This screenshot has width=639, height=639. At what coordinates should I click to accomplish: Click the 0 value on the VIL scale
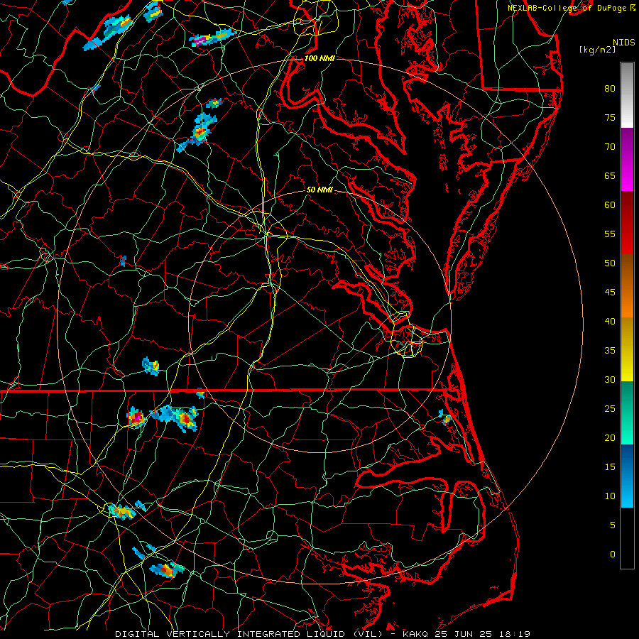pos(613,555)
